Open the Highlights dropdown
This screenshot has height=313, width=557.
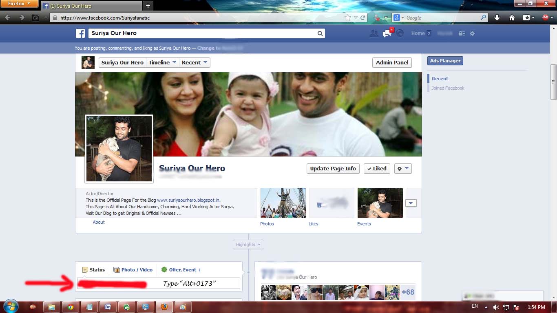point(248,245)
